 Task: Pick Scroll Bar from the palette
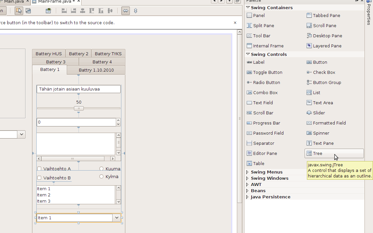tap(260, 113)
